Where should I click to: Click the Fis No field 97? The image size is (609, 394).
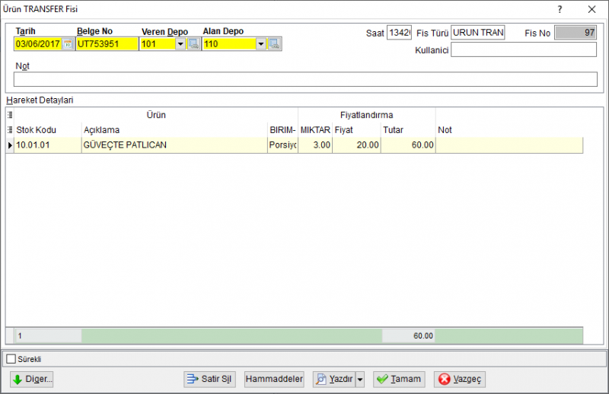point(576,33)
